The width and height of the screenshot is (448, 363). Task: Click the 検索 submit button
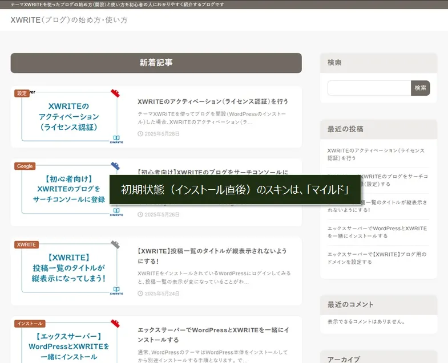420,88
